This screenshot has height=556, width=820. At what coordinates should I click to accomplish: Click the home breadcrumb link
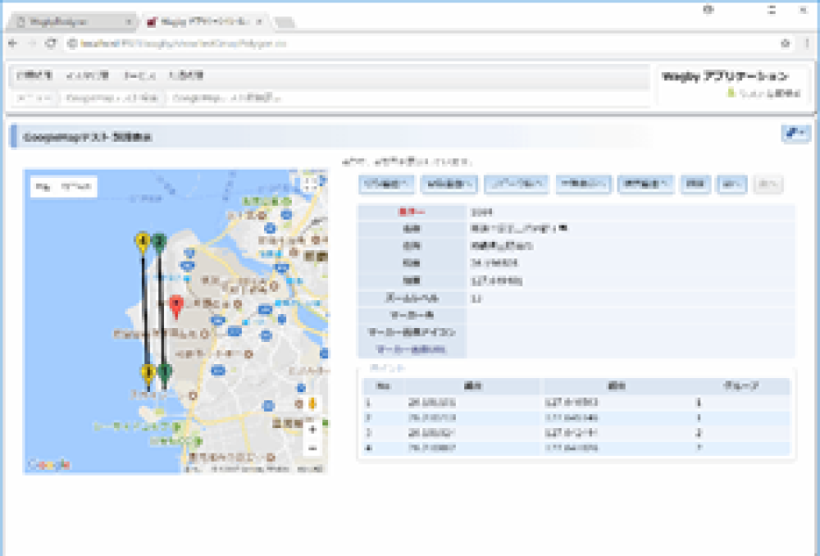[x=34, y=98]
